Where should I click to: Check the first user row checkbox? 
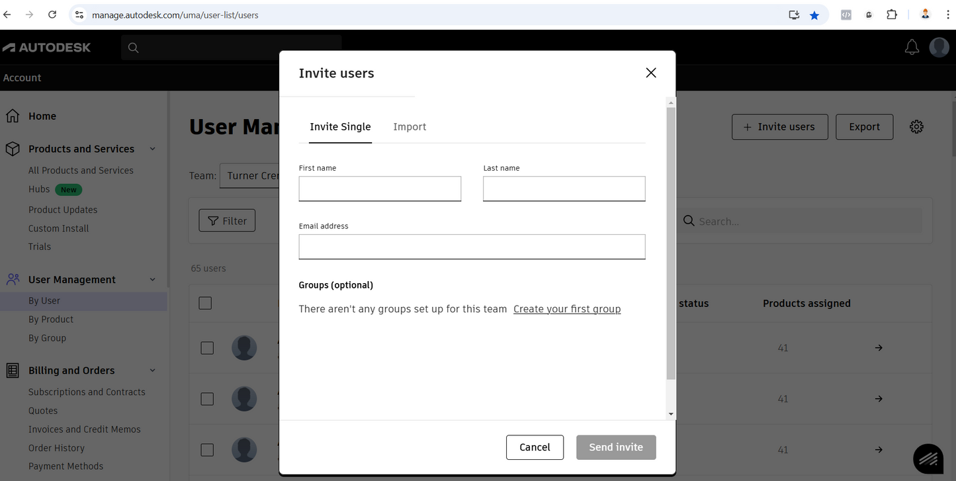(x=207, y=348)
